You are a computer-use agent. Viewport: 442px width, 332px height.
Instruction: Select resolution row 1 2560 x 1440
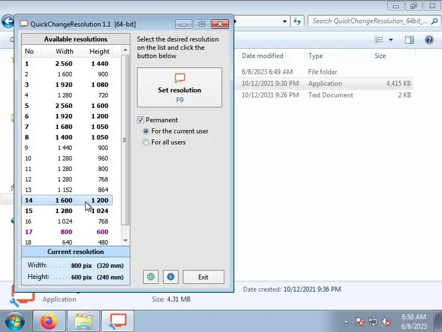tap(67, 64)
